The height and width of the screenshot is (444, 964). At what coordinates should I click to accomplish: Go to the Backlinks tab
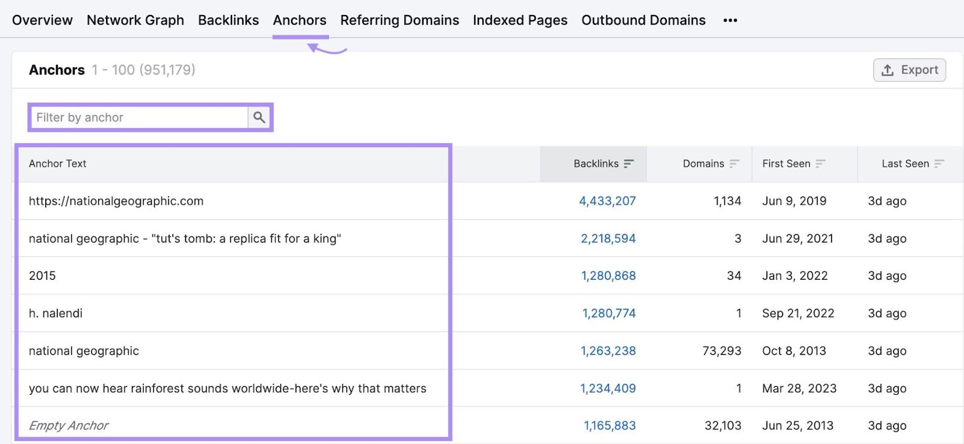coord(228,20)
